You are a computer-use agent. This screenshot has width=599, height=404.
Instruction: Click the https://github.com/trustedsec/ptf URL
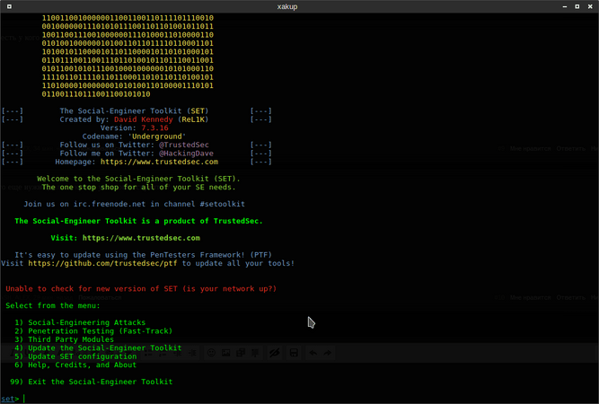click(x=102, y=263)
